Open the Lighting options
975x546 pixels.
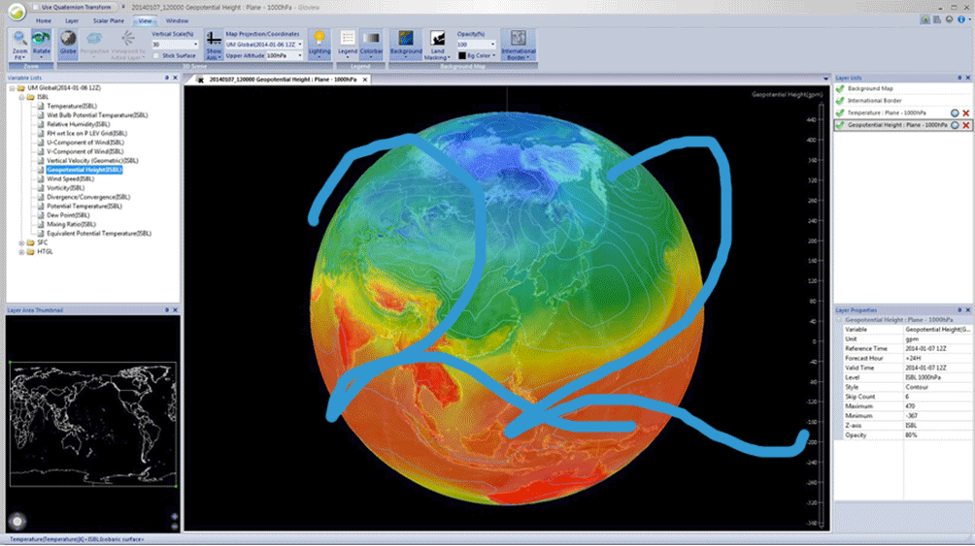[x=319, y=45]
